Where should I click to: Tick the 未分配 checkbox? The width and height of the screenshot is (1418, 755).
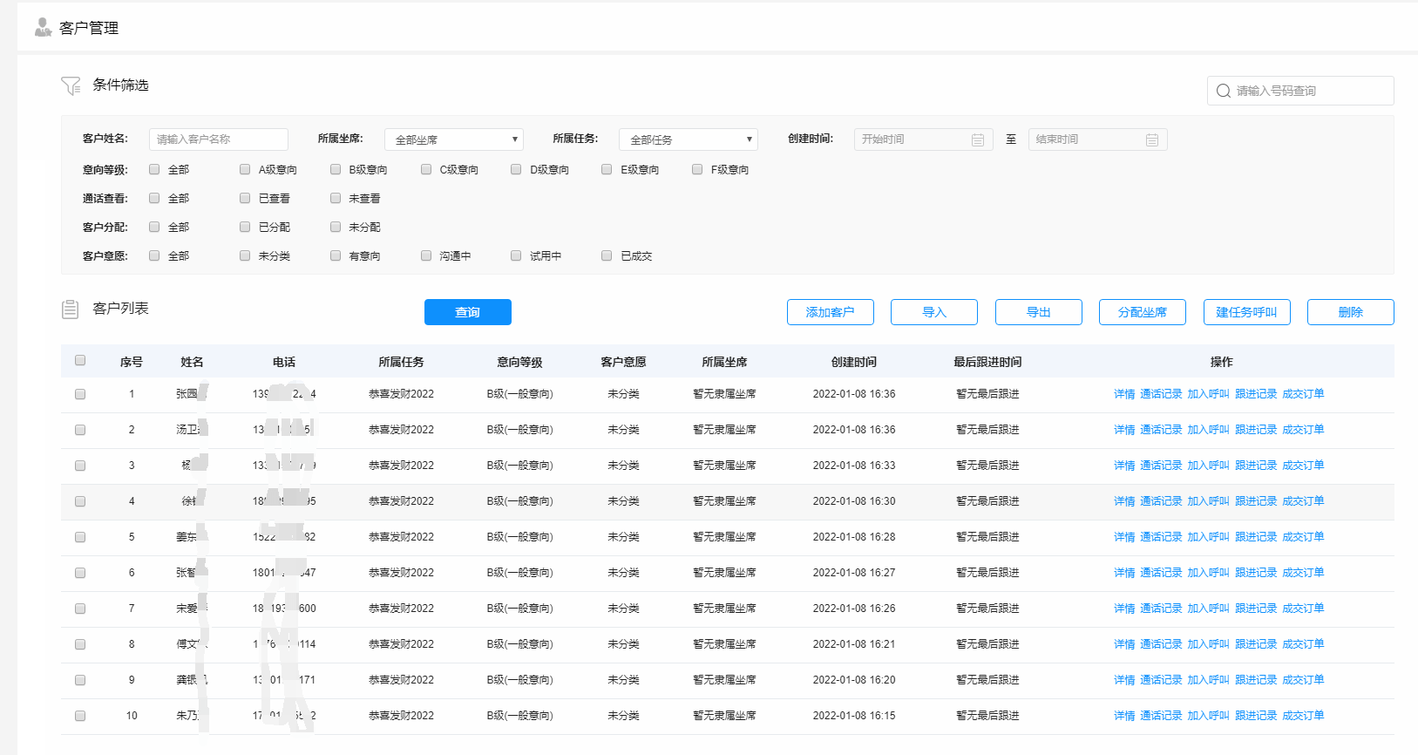click(x=336, y=227)
